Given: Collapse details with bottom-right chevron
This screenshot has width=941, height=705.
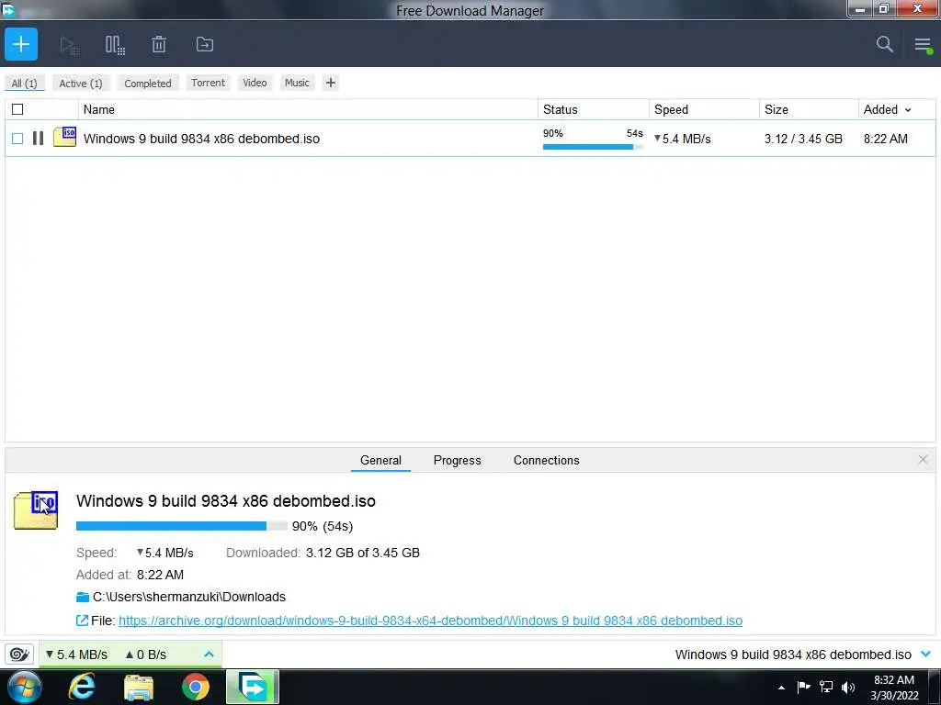Looking at the screenshot, I should pyautogui.click(x=926, y=654).
